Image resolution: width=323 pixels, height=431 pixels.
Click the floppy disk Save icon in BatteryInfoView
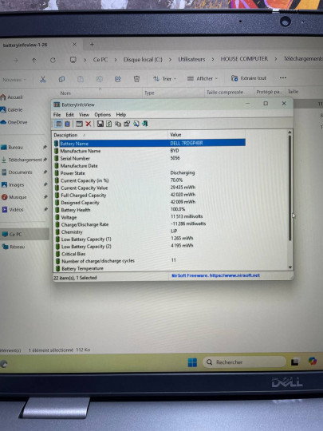(x=100, y=124)
